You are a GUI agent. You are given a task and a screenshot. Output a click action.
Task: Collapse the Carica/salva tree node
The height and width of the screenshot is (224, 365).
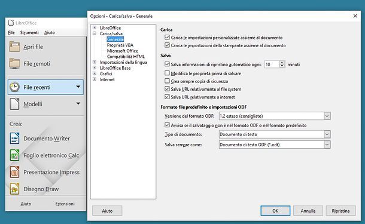tap(95, 33)
